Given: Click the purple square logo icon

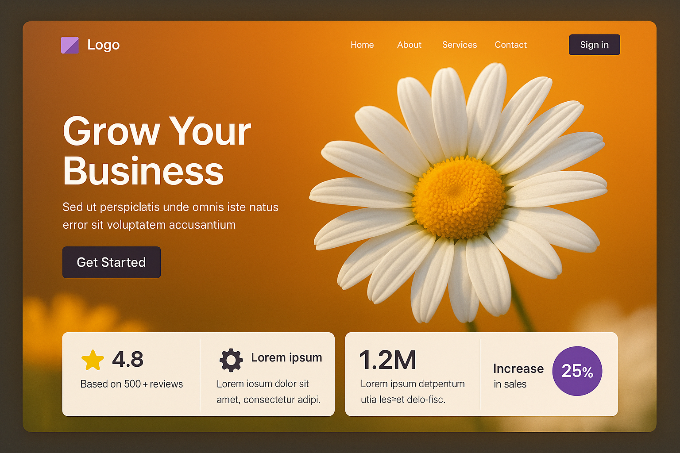Looking at the screenshot, I should (70, 45).
